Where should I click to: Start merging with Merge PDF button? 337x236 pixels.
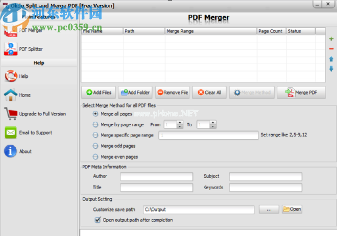pos(301,92)
